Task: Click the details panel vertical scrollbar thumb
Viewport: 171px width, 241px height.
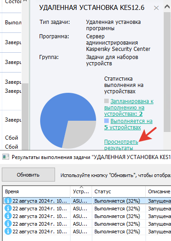Action: [167, 72]
